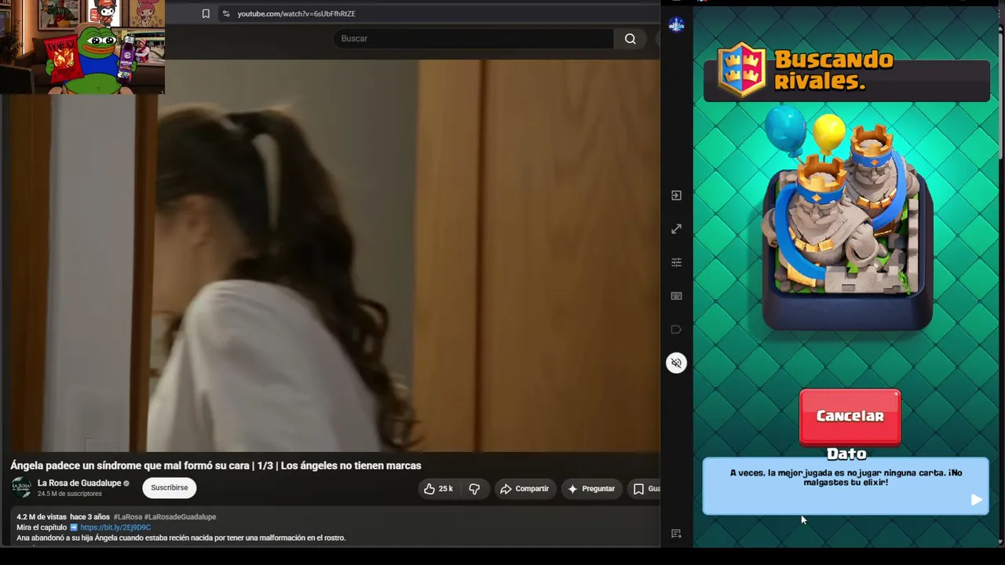The height and width of the screenshot is (565, 1005).
Task: Click the Pepe frog webcam overlay image
Action: tap(82, 47)
